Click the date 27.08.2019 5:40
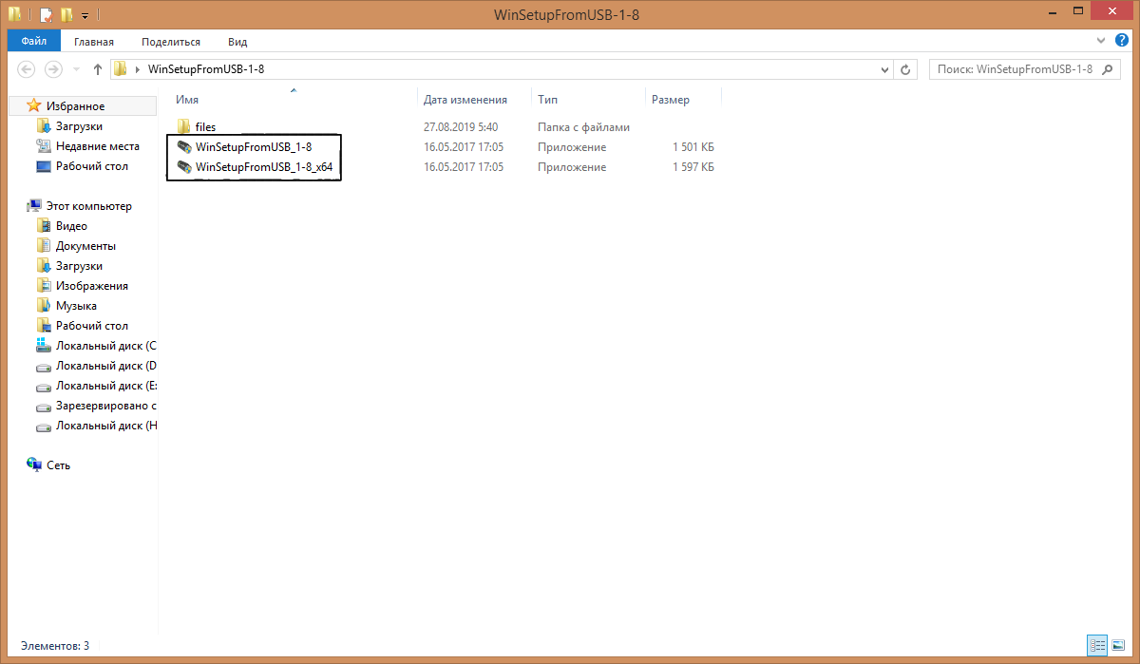Viewport: 1140px width, 664px height. pyautogui.click(x=461, y=127)
